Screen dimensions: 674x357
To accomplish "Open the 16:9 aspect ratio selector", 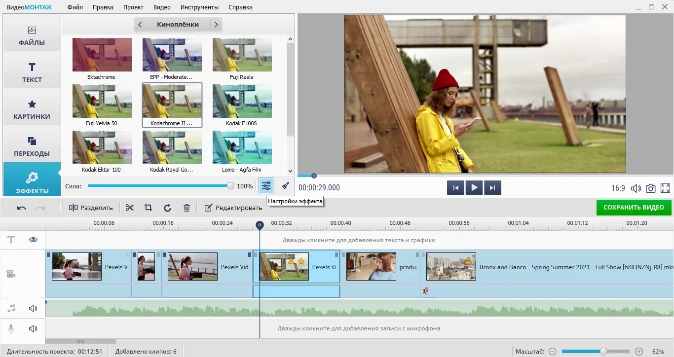I will pyautogui.click(x=618, y=188).
